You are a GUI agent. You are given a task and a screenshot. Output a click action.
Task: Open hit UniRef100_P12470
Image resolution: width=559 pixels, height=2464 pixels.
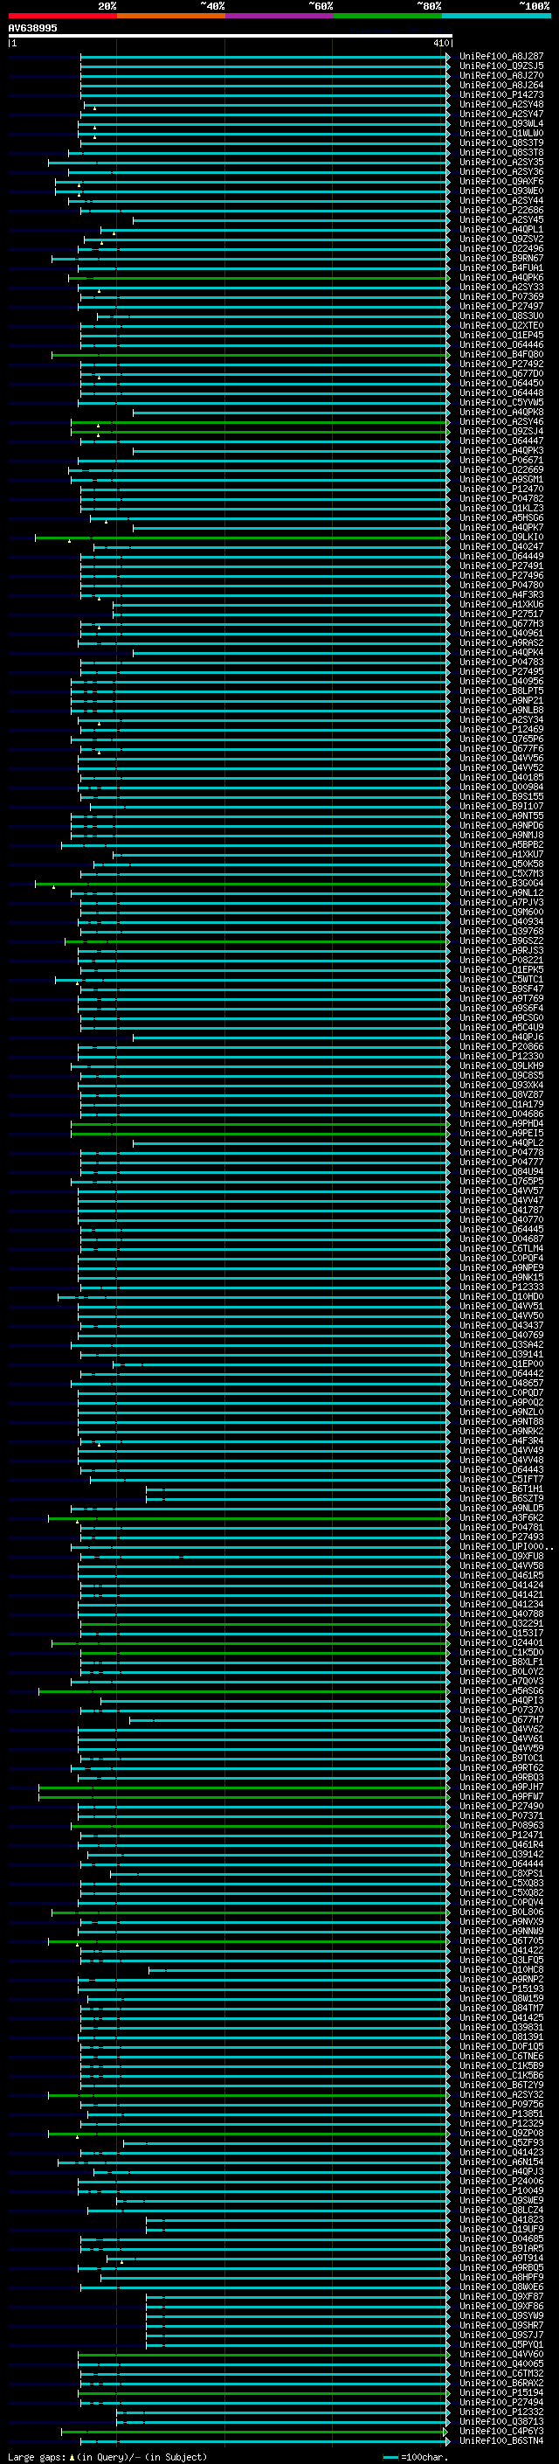[x=501, y=489]
